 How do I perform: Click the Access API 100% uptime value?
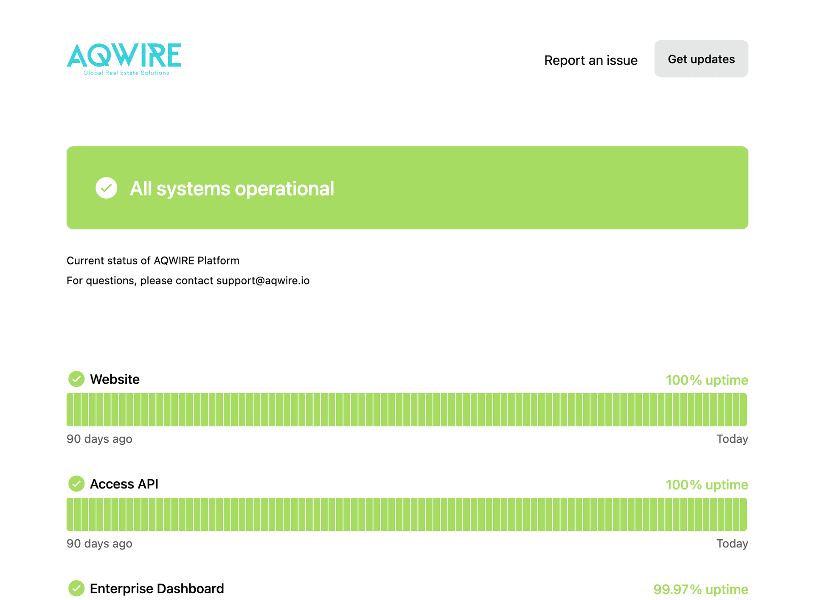click(706, 485)
